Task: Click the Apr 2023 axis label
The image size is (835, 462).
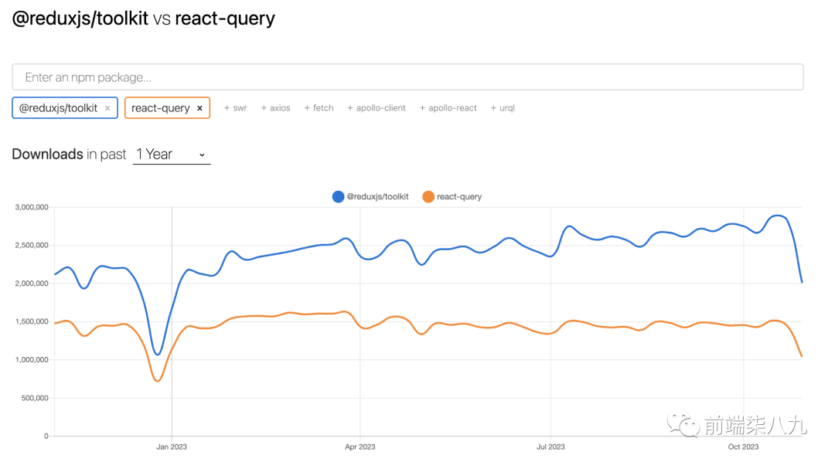Action: (x=360, y=447)
